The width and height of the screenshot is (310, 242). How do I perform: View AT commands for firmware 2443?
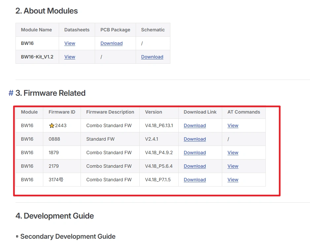point(233,125)
